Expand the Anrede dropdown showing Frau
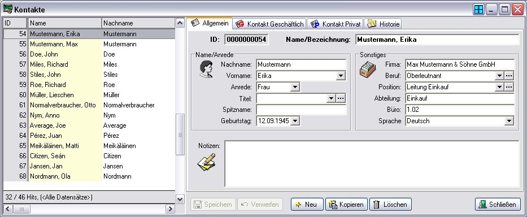The width and height of the screenshot is (527, 217). pyautogui.click(x=295, y=87)
